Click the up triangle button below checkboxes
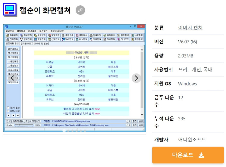This screenshot has width=226, height=167. pos(9,116)
